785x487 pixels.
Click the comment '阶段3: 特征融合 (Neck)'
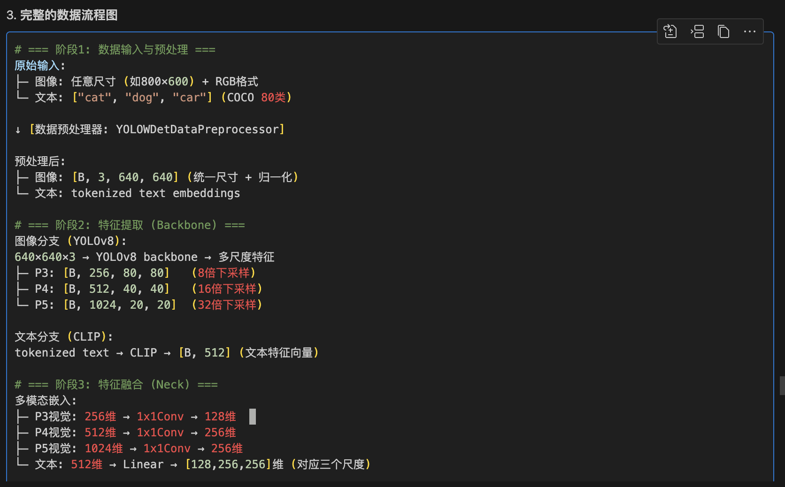[x=123, y=385]
